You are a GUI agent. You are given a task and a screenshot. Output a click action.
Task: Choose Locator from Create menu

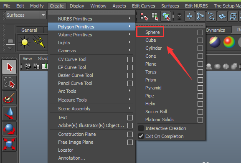pos(66,150)
